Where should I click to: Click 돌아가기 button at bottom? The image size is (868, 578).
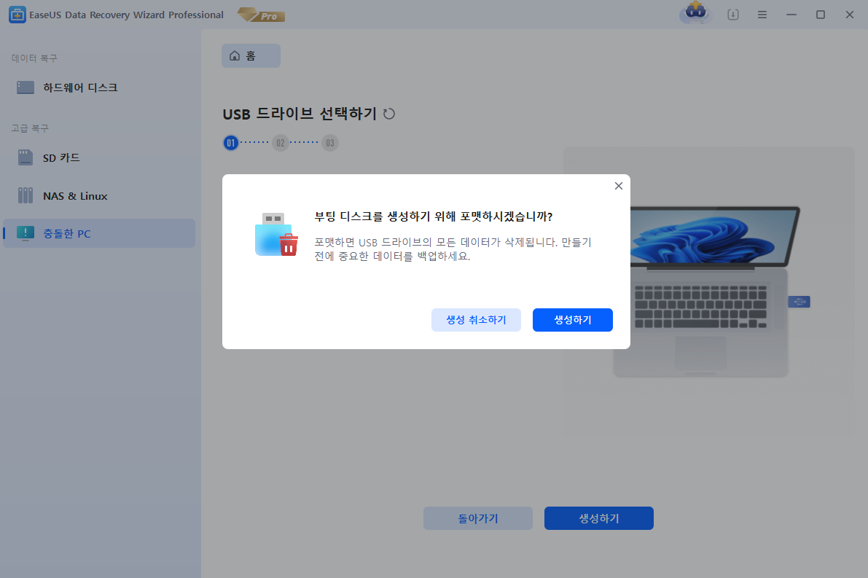[x=478, y=518]
